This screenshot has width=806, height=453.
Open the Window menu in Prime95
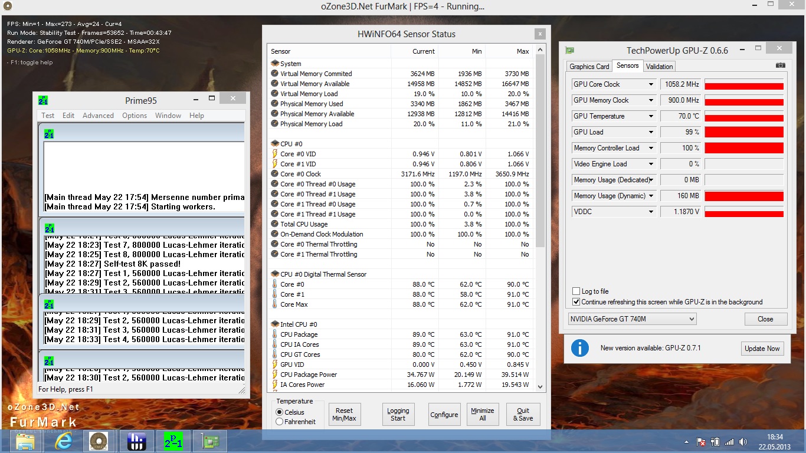[x=168, y=116]
